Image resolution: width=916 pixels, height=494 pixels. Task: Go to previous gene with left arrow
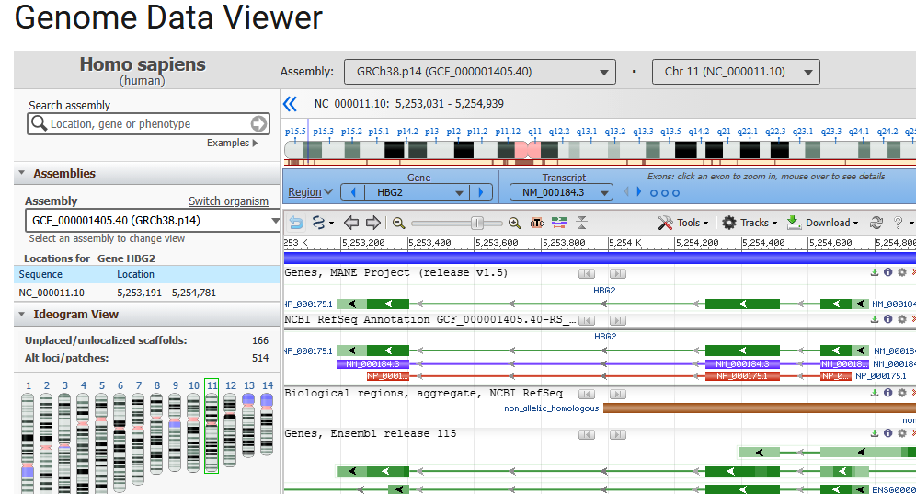pos(353,192)
